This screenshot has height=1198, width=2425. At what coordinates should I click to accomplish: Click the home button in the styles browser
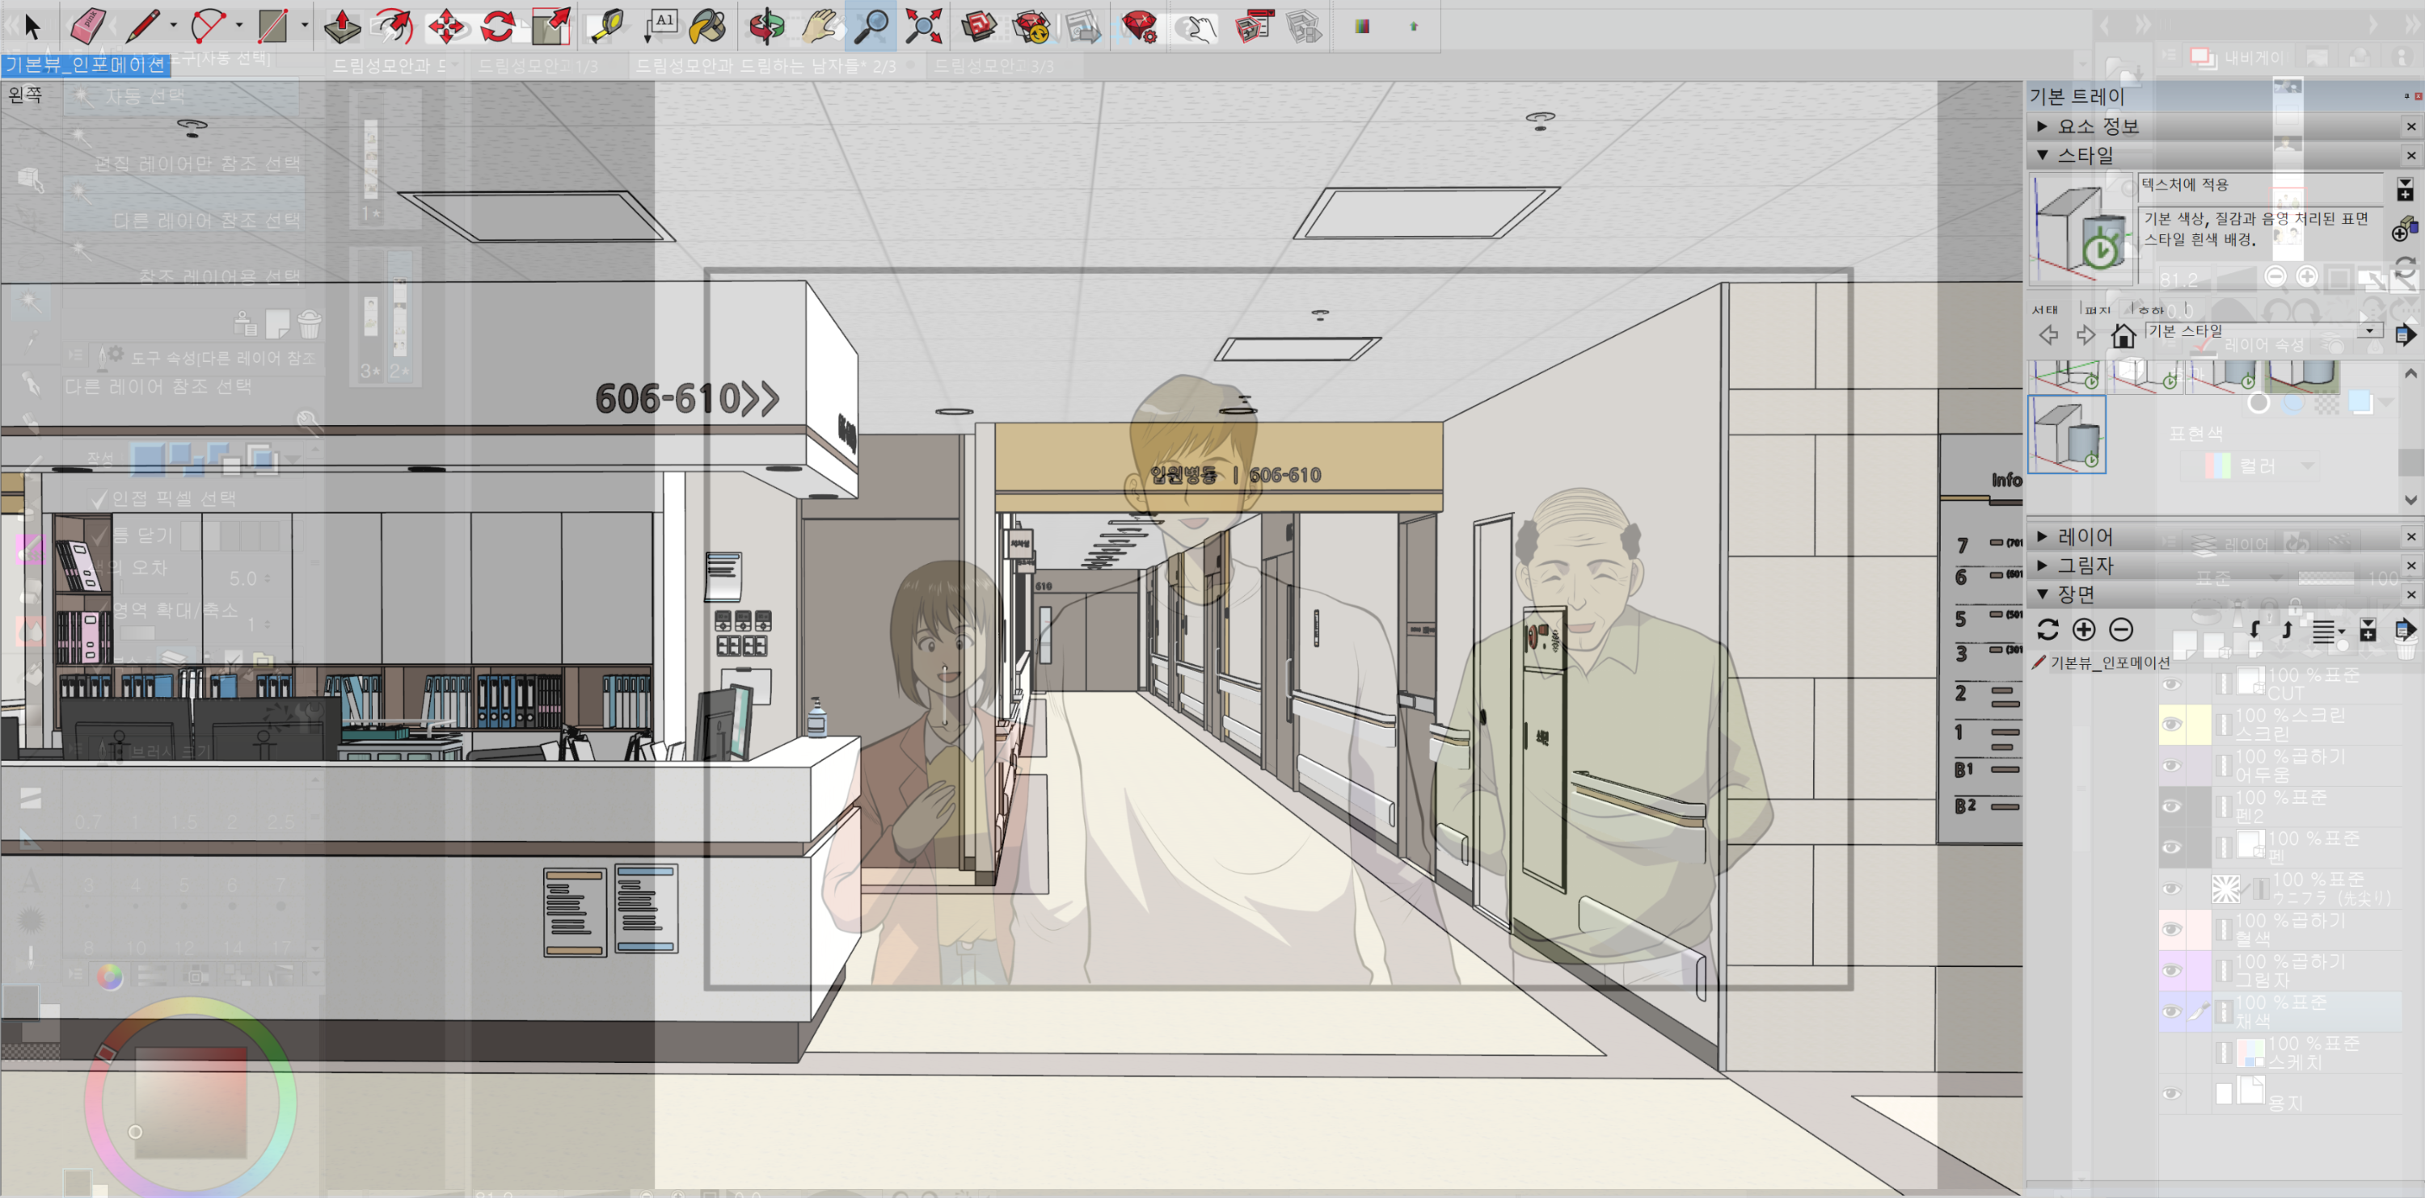2123,335
